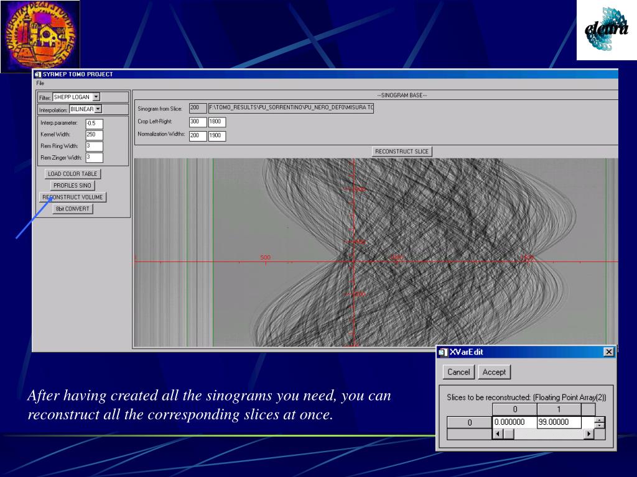Image resolution: width=637 pixels, height=477 pixels.
Task: Click XVarEdit table scroll left arrow
Action: (x=498, y=434)
